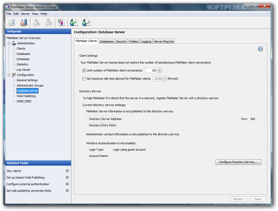The image size is (278, 211).
Task: Select FileMaker Server Overview in the tree
Action: [x=24, y=38]
